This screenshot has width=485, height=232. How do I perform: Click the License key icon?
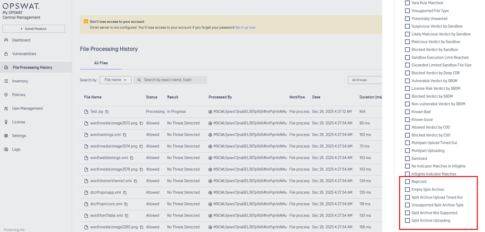pos(6,122)
